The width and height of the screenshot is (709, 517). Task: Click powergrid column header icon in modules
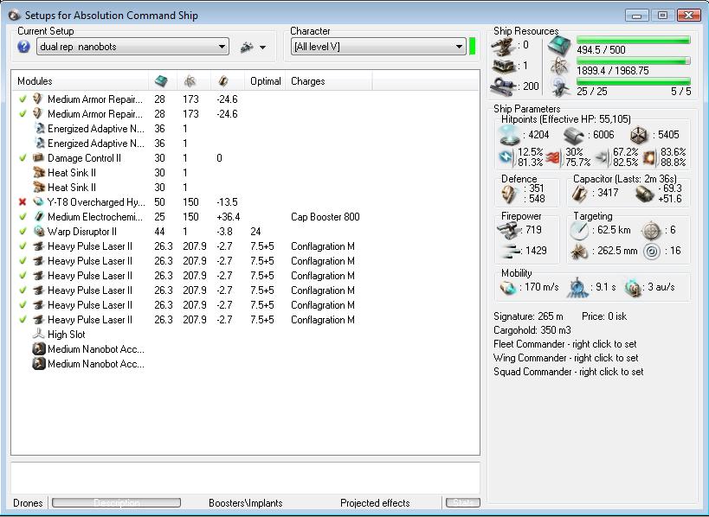pyautogui.click(x=190, y=81)
